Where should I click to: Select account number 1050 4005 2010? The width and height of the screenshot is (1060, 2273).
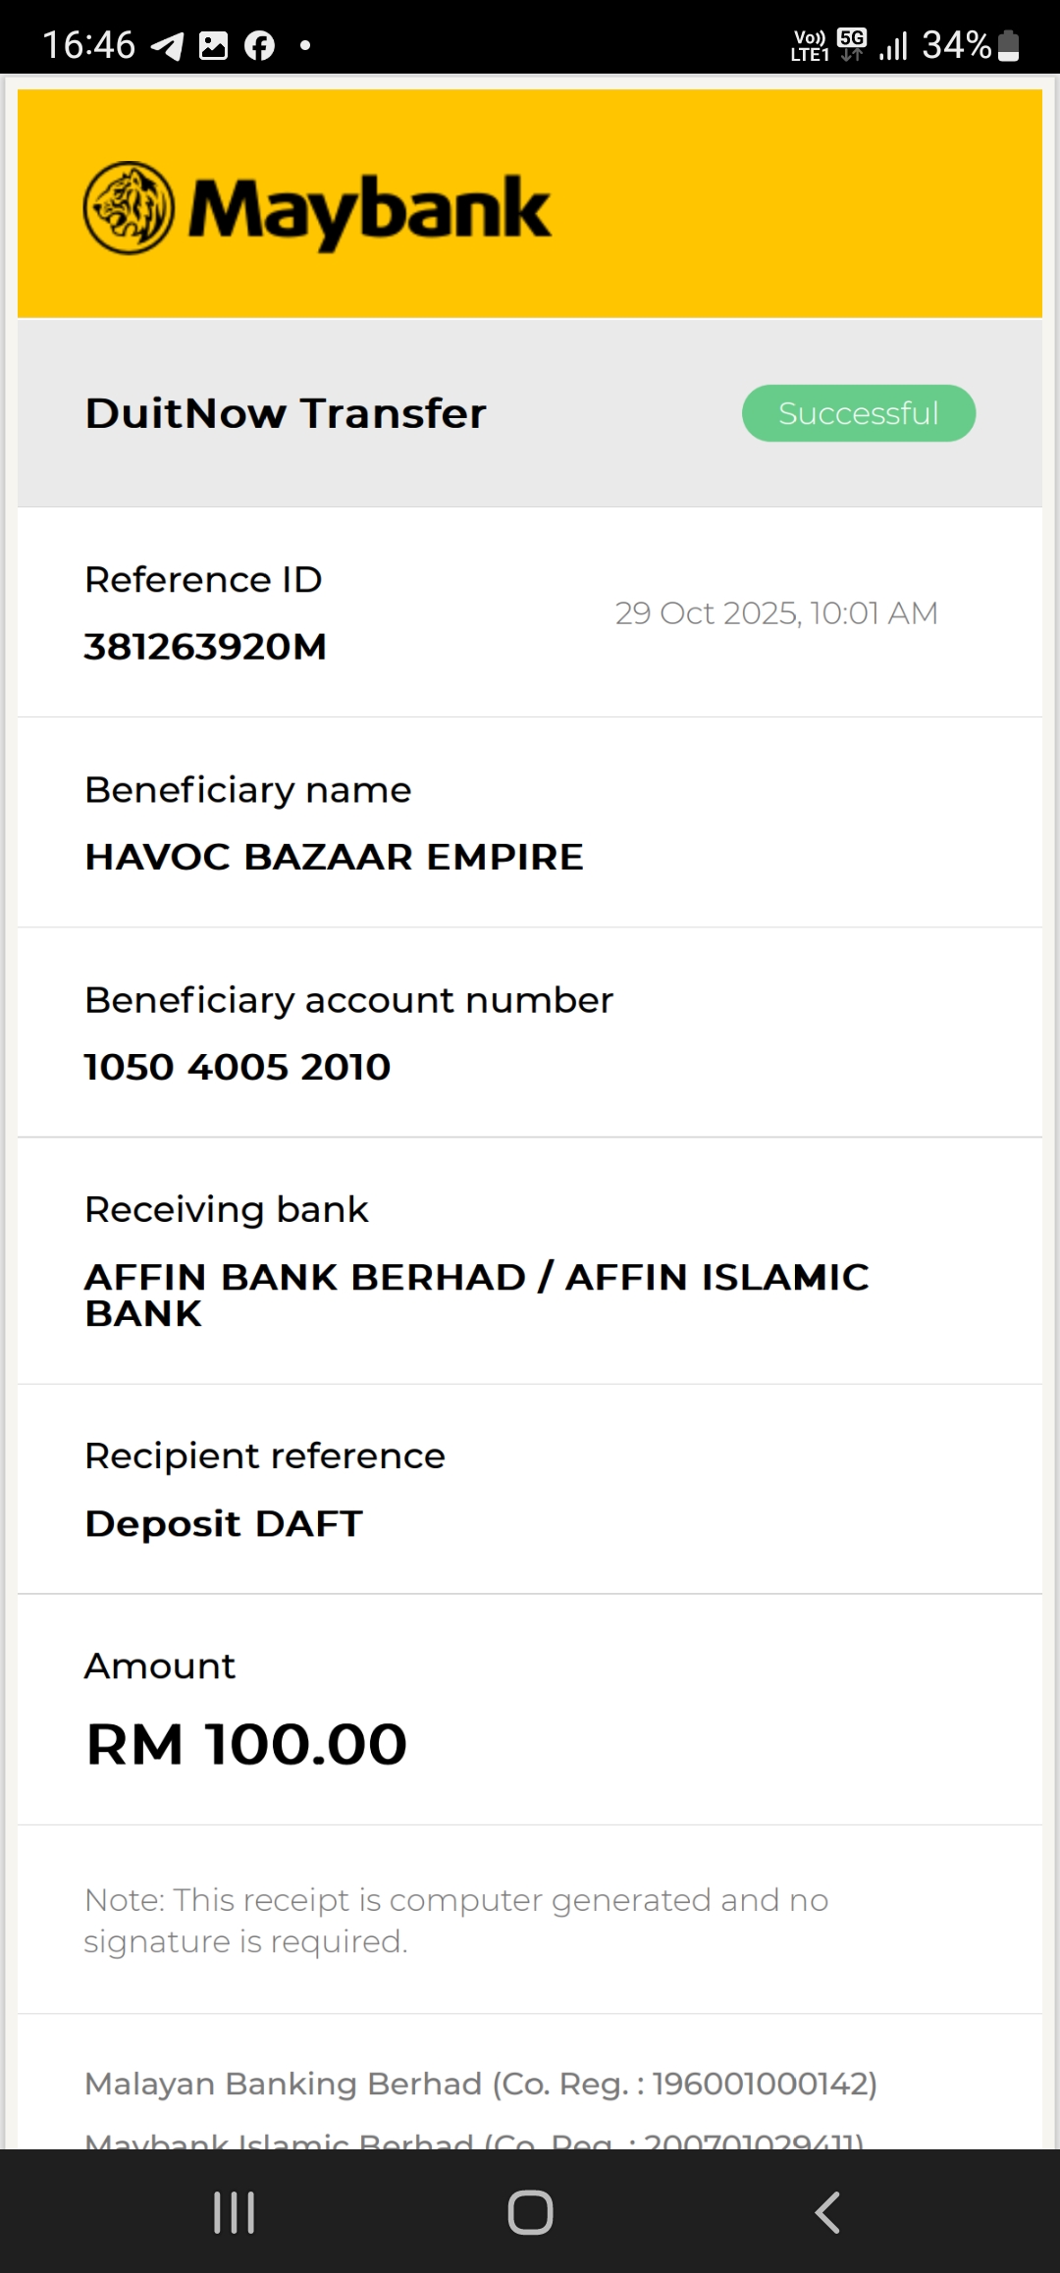[238, 1067]
